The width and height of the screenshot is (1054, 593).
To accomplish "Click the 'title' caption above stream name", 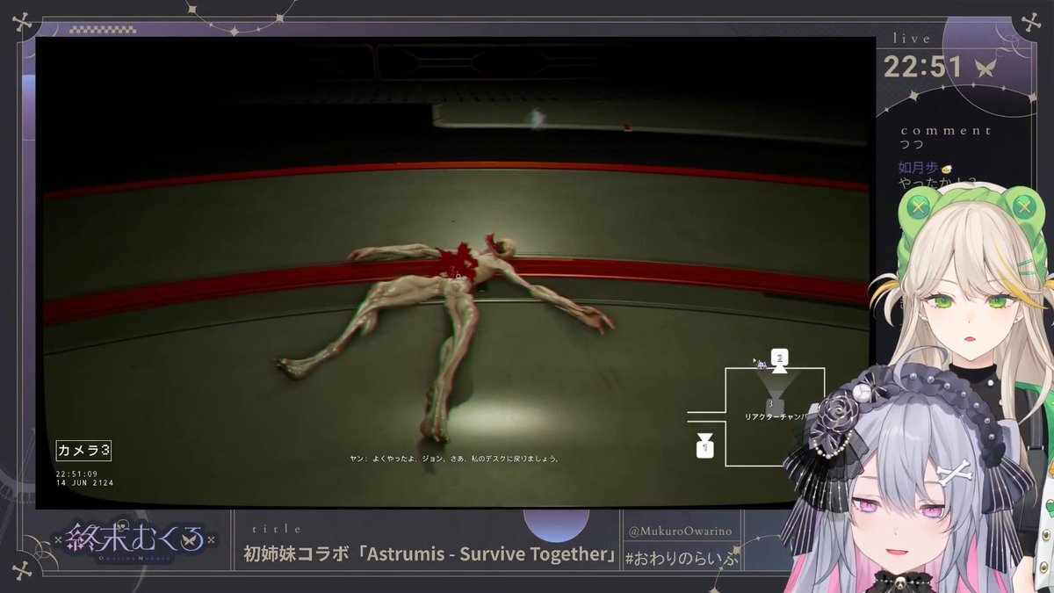I will pos(277,529).
